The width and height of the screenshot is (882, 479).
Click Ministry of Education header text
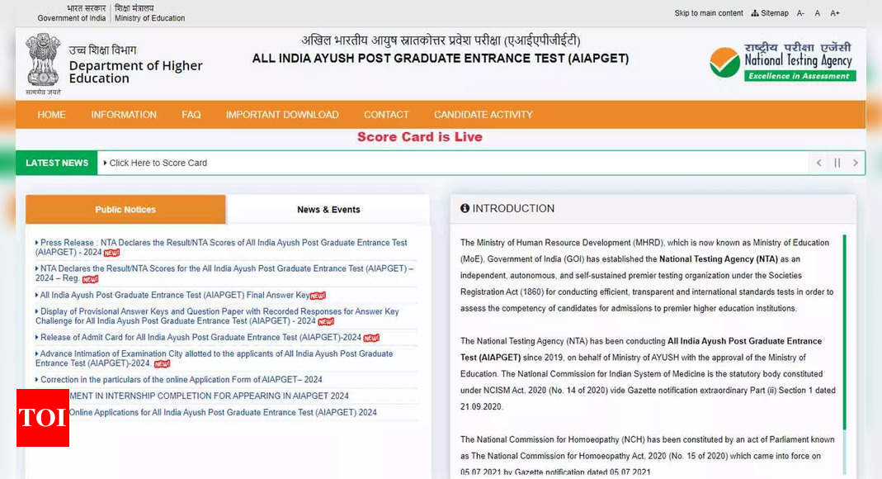(149, 18)
